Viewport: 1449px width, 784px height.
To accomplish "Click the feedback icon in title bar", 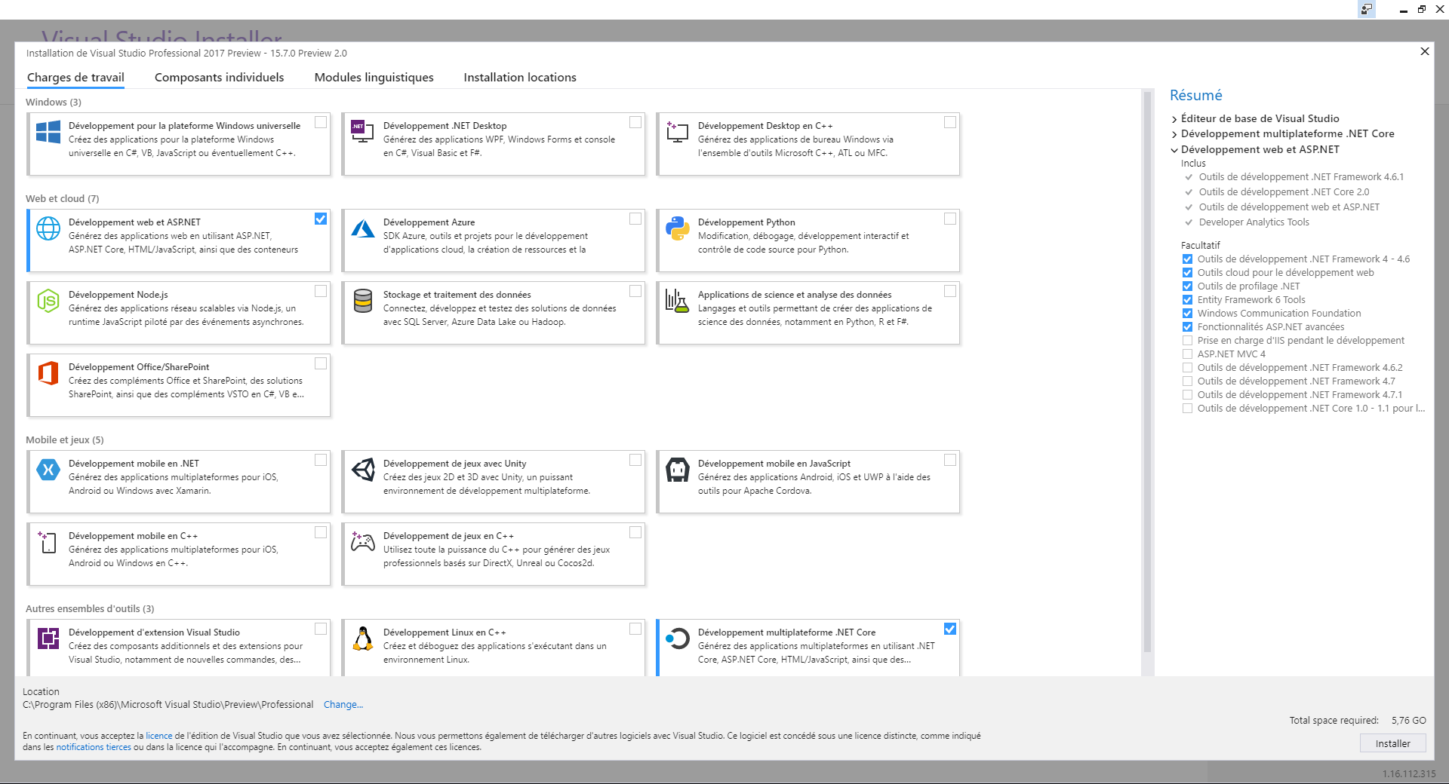I will point(1367,9).
